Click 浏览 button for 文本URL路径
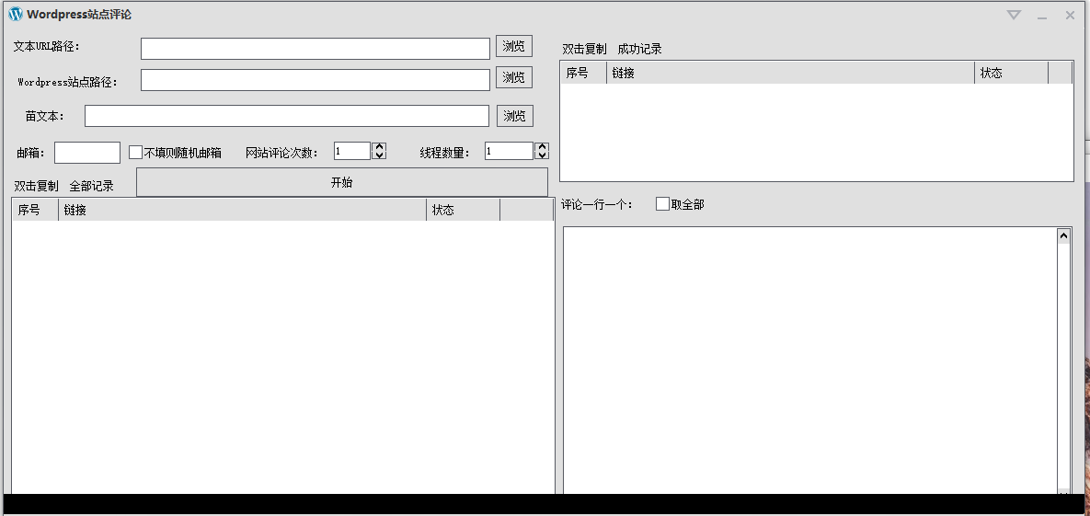 click(513, 47)
